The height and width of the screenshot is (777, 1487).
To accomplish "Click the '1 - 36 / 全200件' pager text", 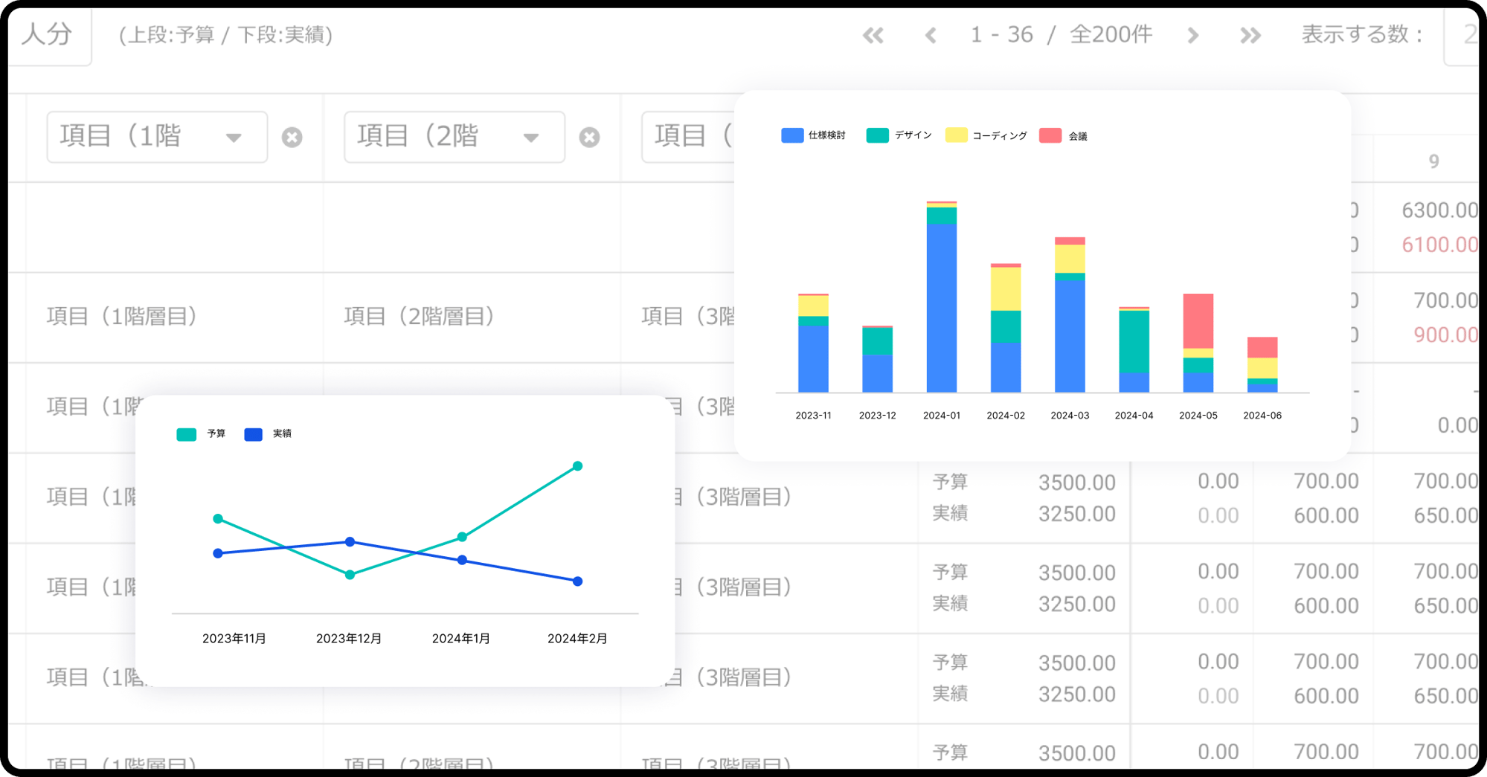I will [1062, 34].
